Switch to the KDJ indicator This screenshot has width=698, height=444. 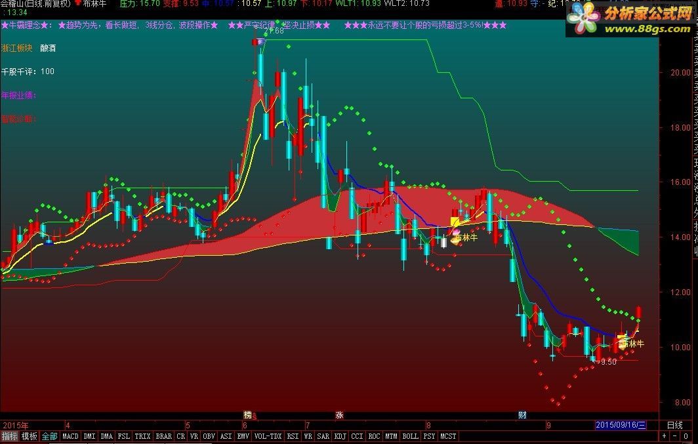tap(340, 436)
